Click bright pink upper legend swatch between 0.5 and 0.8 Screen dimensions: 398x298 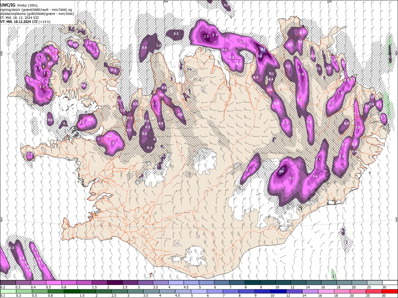(x=54, y=283)
